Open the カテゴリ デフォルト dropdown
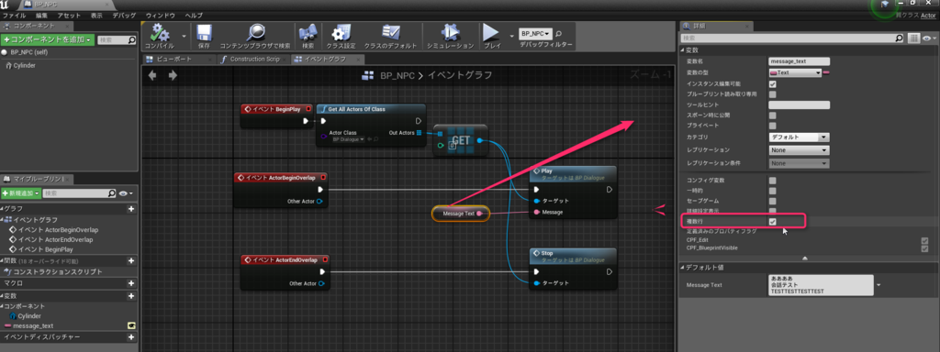This screenshot has height=352, width=940. [x=800, y=137]
